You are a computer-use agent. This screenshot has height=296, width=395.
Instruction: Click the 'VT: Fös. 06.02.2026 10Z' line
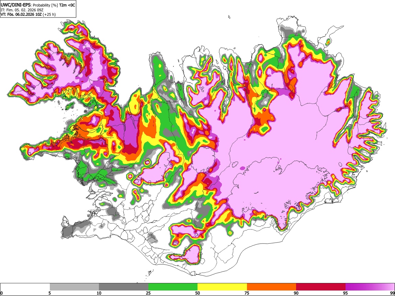[21, 14]
